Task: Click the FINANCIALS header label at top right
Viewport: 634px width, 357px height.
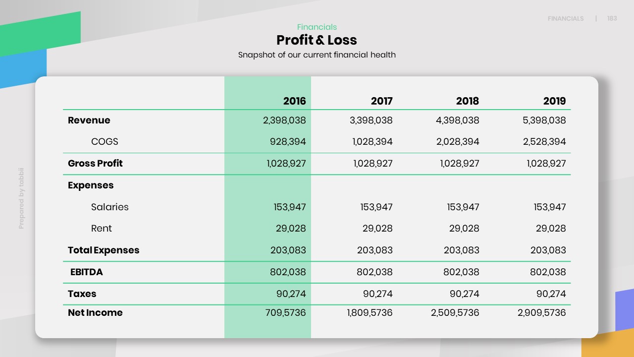Action: pos(565,19)
